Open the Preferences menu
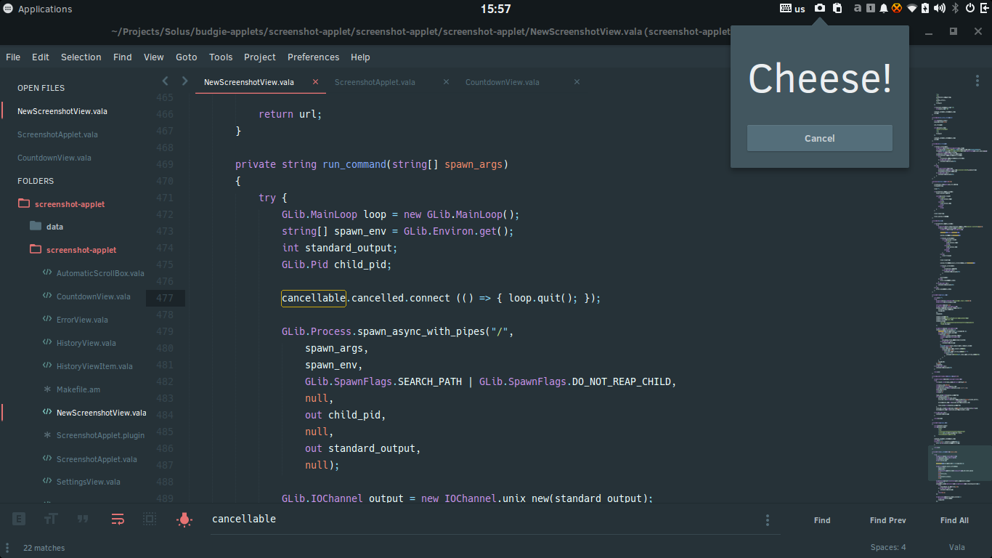Image resolution: width=992 pixels, height=558 pixels. point(313,57)
